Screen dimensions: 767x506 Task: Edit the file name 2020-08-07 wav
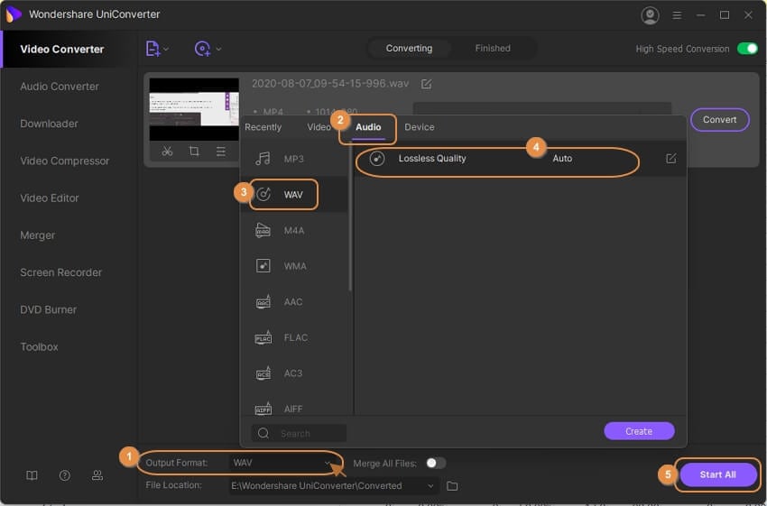click(x=426, y=84)
